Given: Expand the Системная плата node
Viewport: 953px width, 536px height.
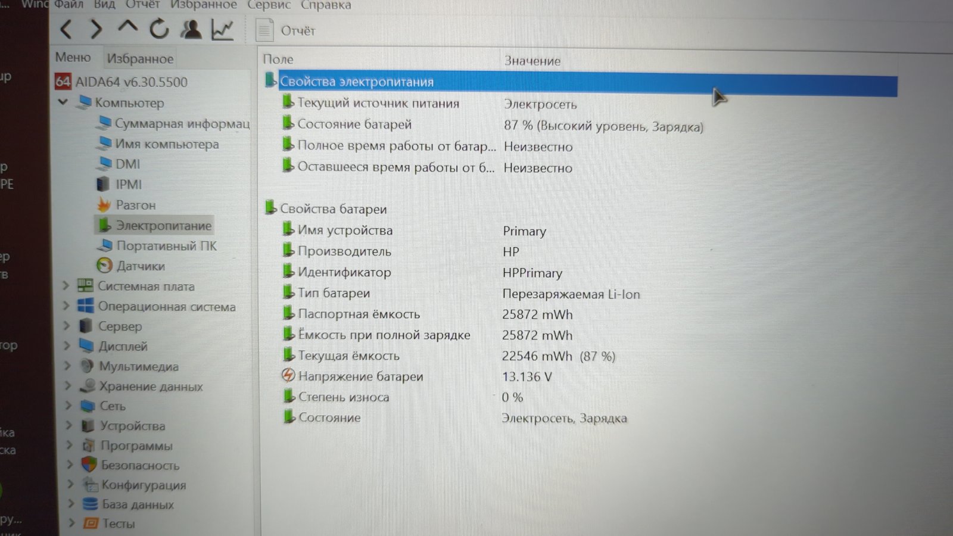Looking at the screenshot, I should click(x=66, y=286).
